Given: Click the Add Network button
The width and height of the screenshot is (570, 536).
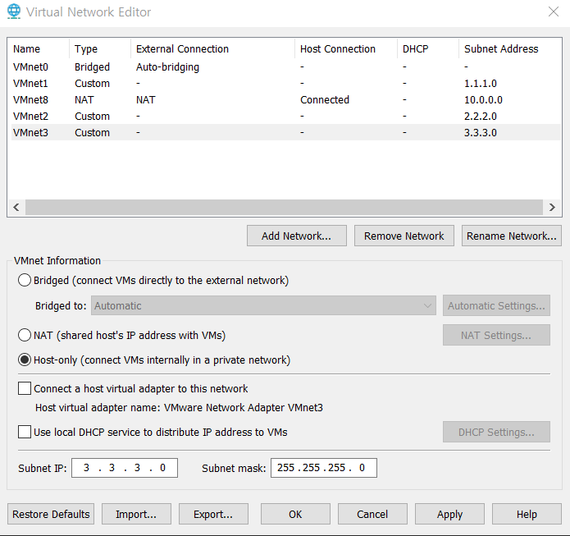Looking at the screenshot, I should [x=297, y=236].
